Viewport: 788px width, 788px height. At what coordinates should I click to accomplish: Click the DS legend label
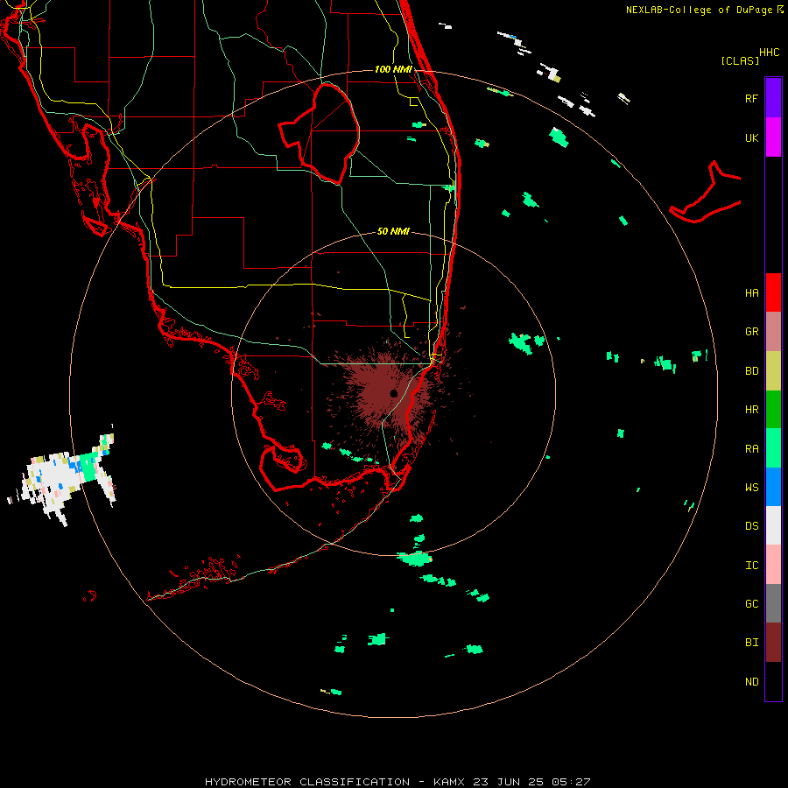click(x=751, y=526)
